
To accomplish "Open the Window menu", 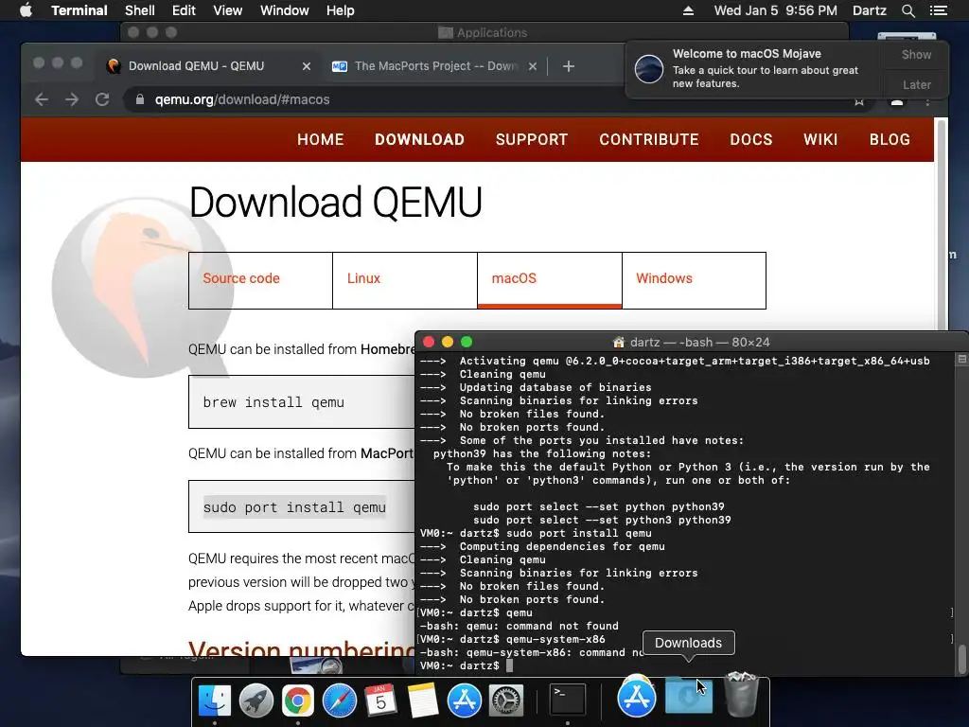I will click(284, 10).
